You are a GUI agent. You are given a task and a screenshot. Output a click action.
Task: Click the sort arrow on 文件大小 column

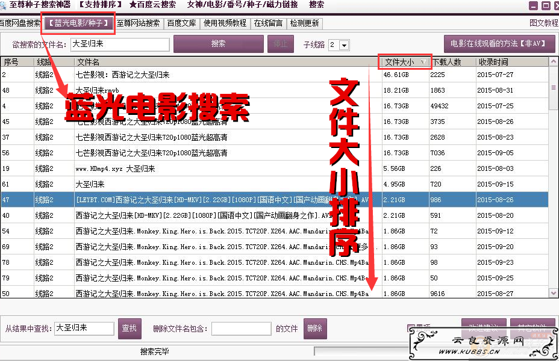[x=423, y=62]
